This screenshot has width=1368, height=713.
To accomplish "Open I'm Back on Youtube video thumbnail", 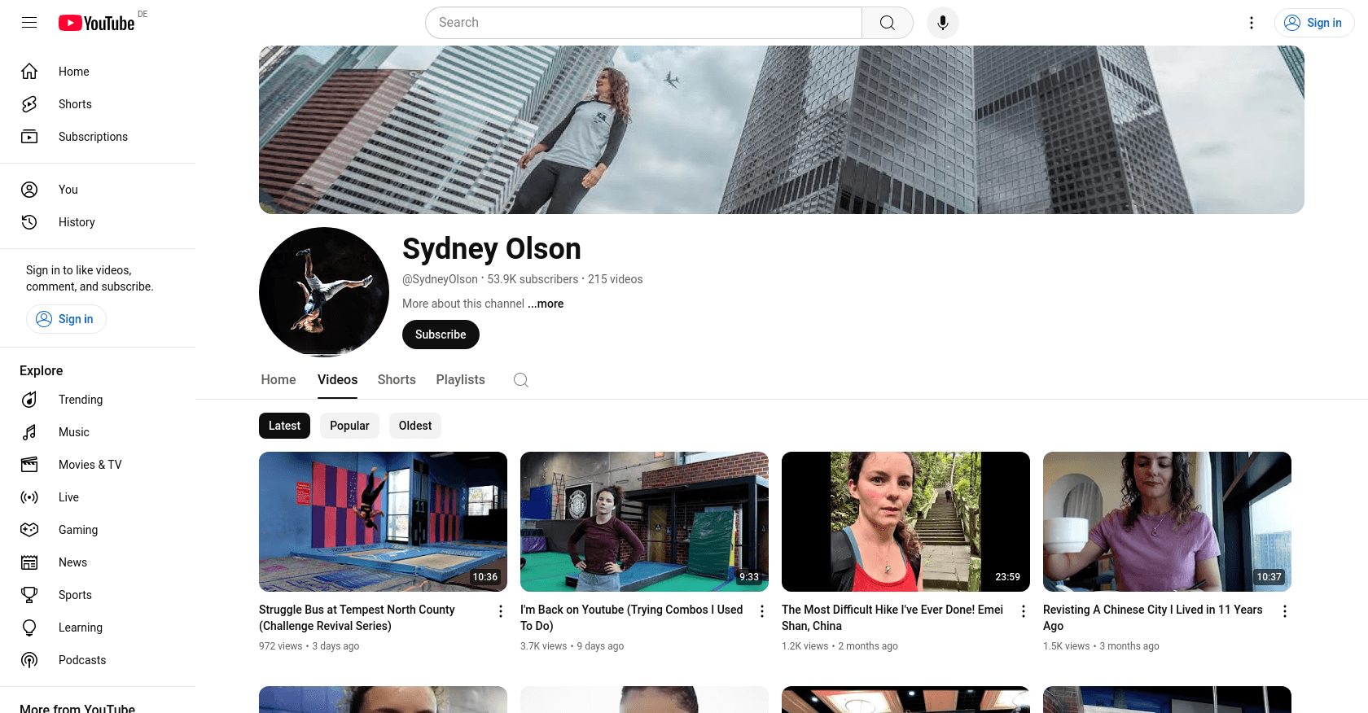I will pos(644,522).
